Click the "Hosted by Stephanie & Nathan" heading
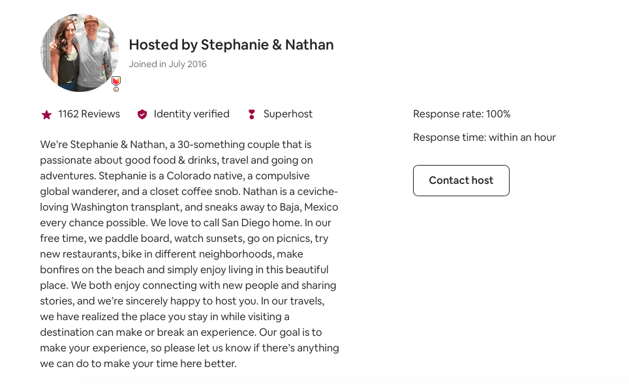The height and width of the screenshot is (384, 629). pyautogui.click(x=231, y=44)
